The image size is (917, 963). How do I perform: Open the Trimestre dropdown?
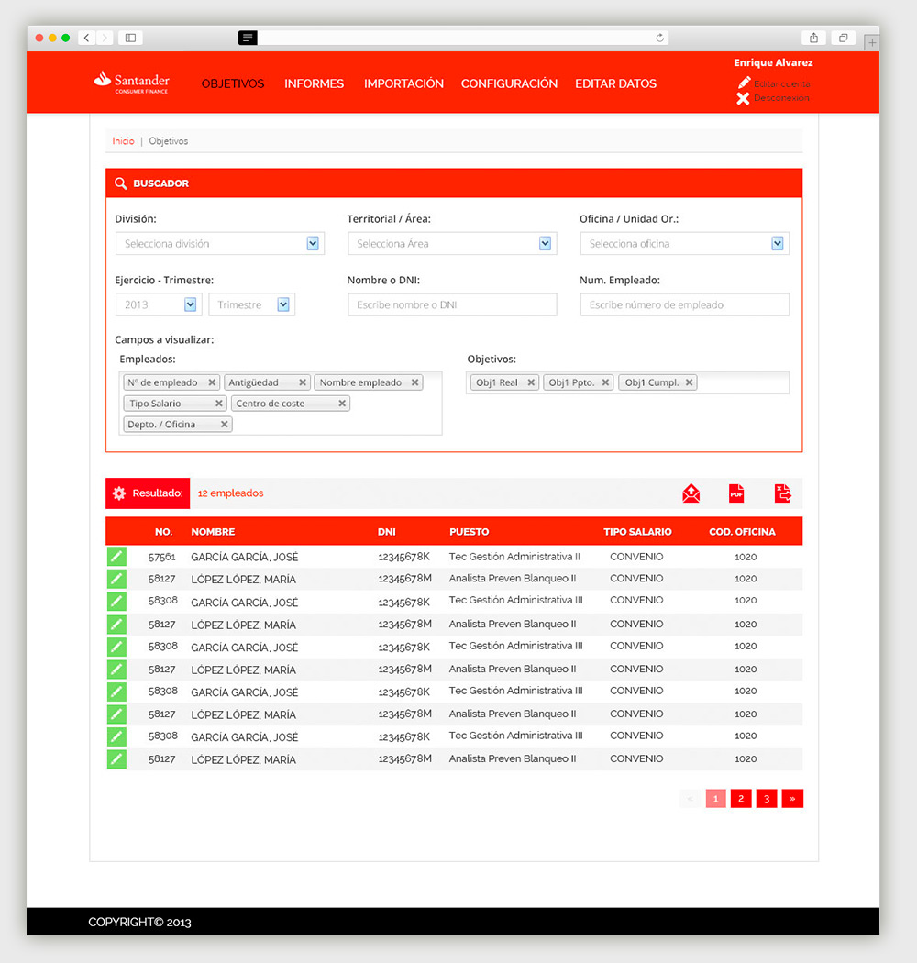pos(283,304)
